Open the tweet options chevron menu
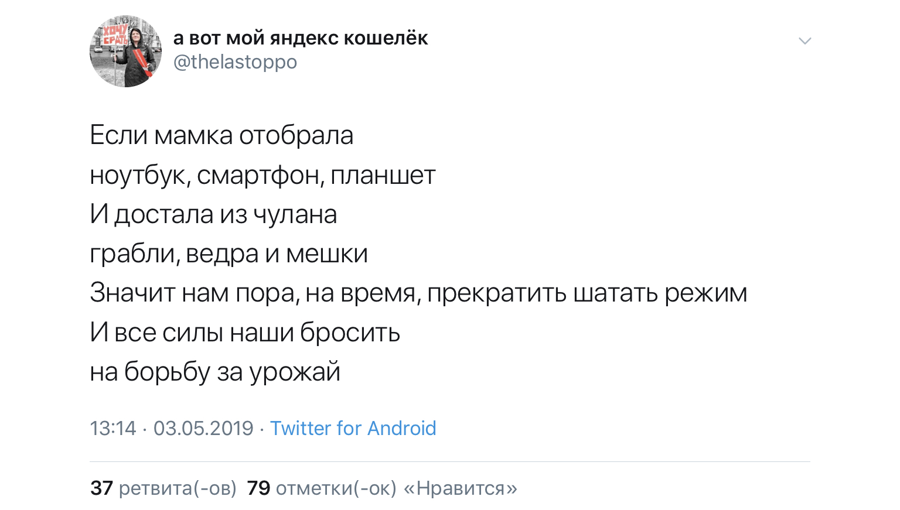Image resolution: width=900 pixels, height=510 pixels. coord(805,40)
